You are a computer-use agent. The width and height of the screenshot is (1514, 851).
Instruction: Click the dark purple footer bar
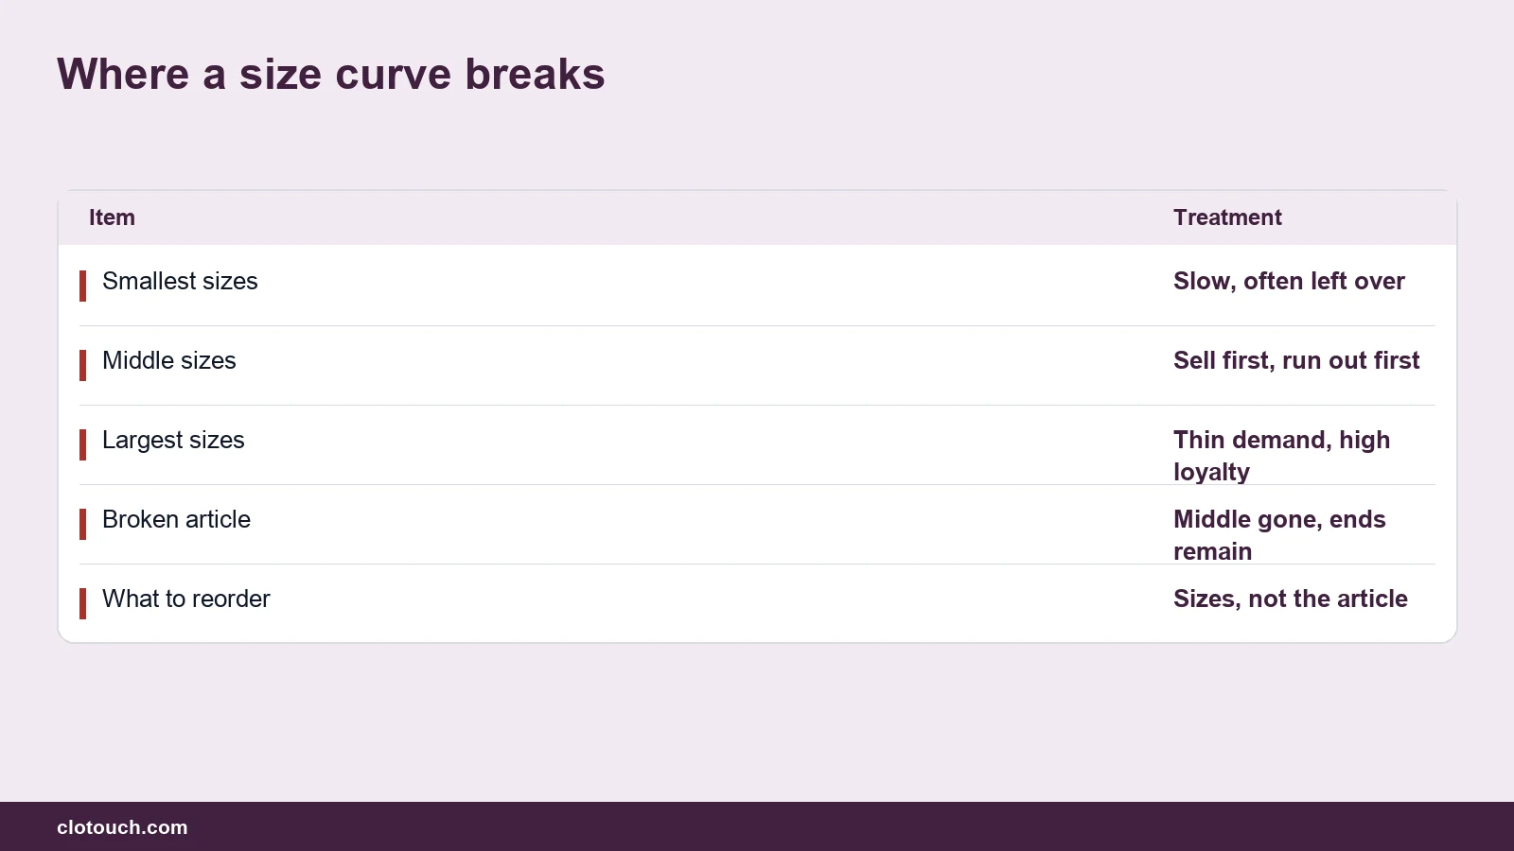(x=757, y=826)
